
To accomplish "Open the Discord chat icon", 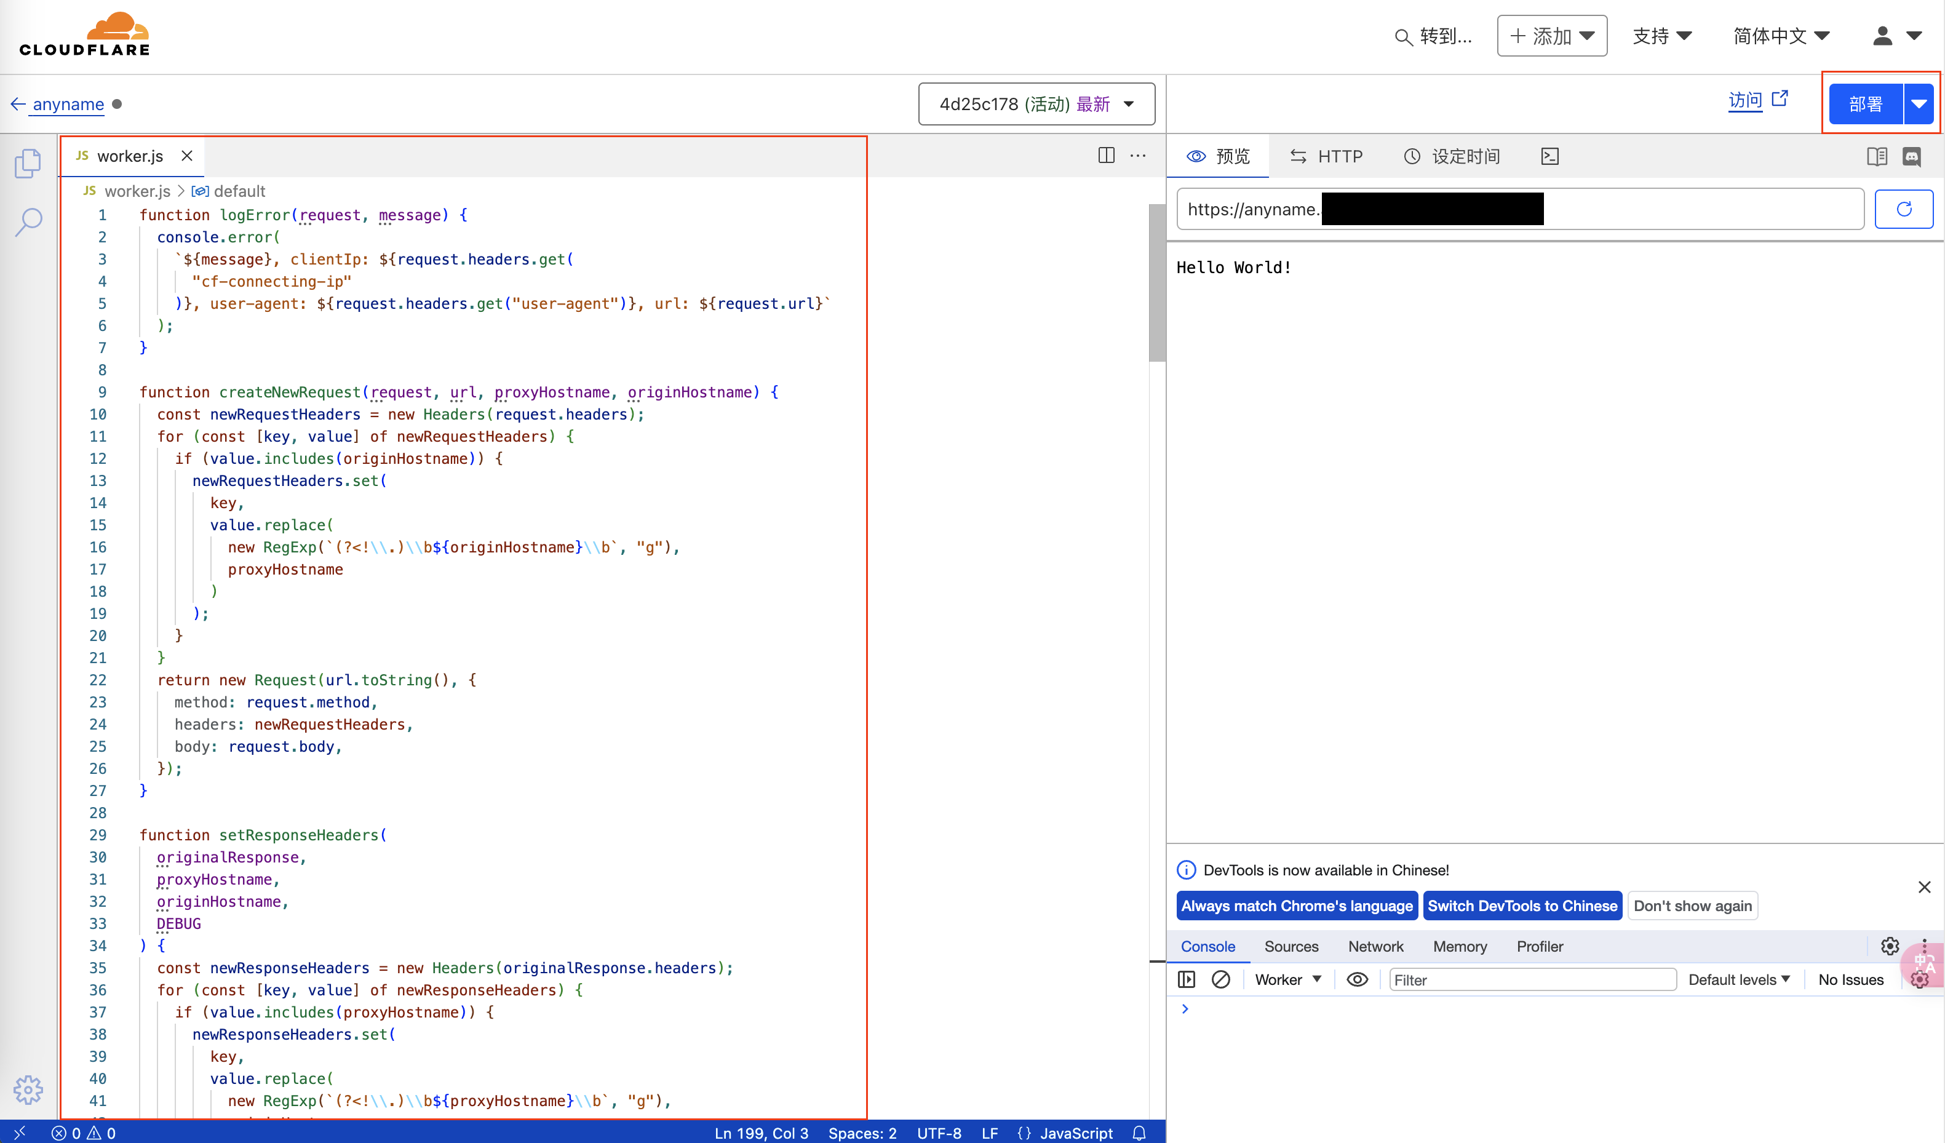I will pyautogui.click(x=1911, y=157).
